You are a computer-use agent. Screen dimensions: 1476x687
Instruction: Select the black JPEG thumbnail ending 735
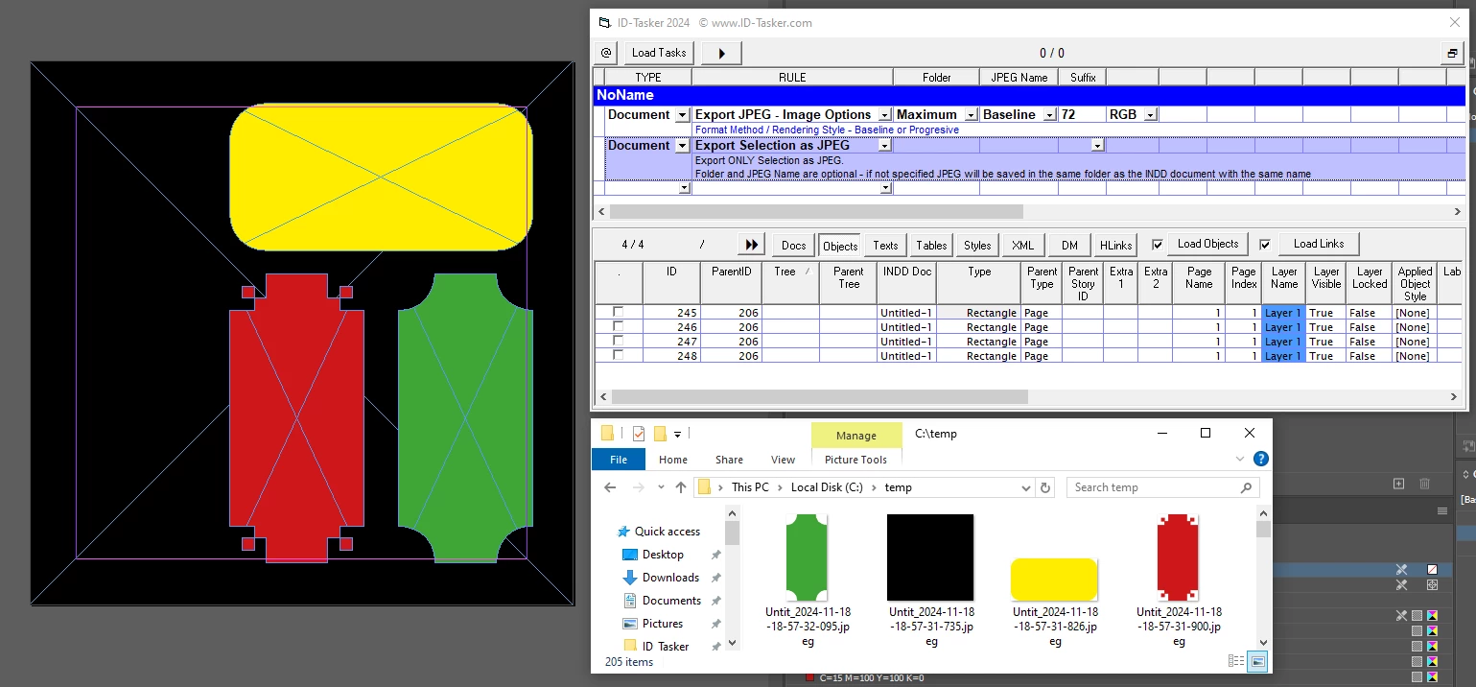click(x=930, y=557)
